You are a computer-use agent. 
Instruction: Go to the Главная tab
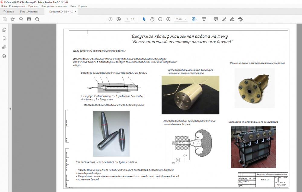8,11
